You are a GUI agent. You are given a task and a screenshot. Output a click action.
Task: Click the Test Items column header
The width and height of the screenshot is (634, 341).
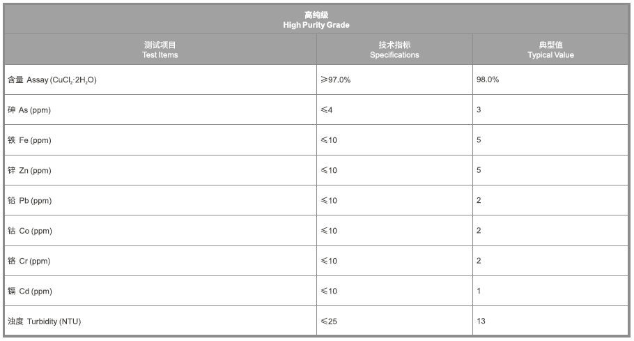[160, 50]
